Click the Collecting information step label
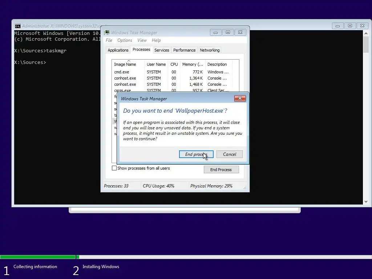This screenshot has width=372, height=279. coord(35,267)
